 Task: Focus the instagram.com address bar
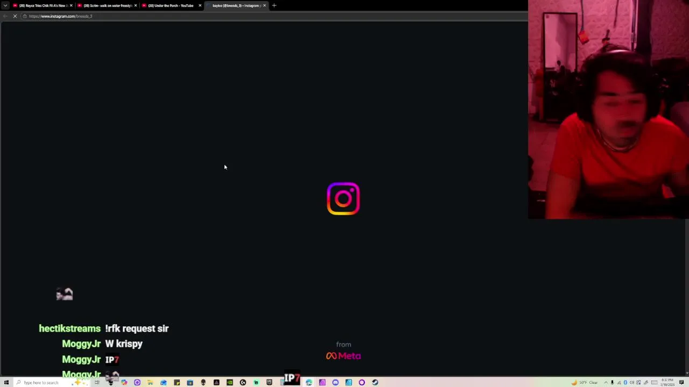(275, 16)
